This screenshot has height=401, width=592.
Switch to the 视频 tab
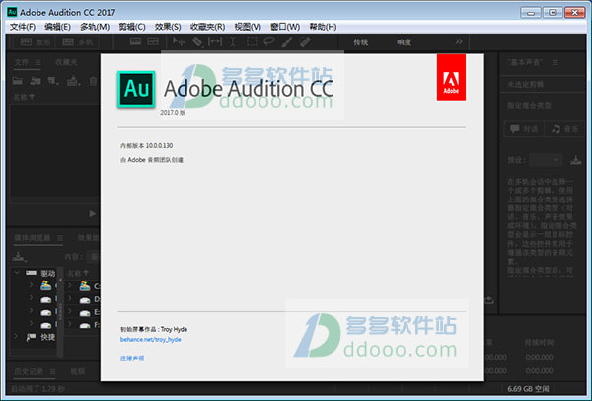(x=78, y=371)
